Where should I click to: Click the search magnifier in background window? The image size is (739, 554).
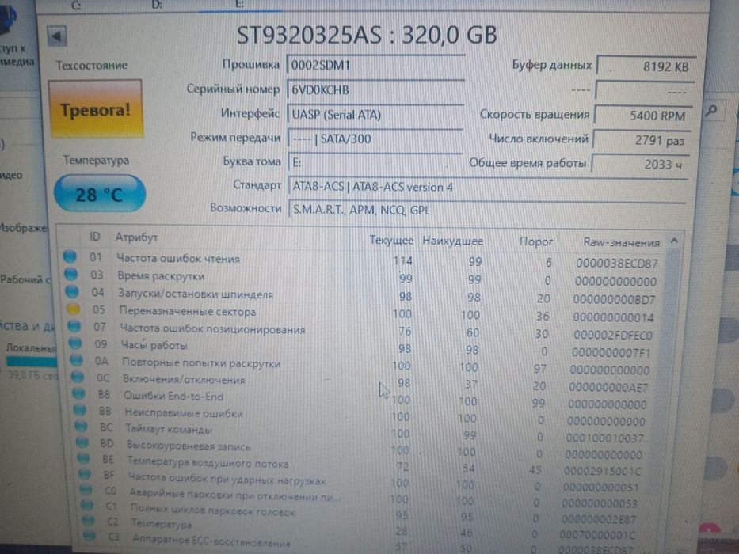pos(711,110)
